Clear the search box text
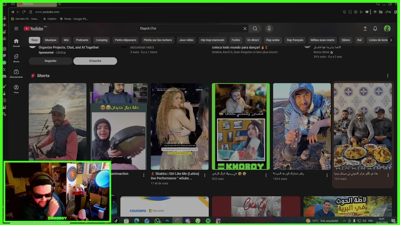Screen dimensions: 400x225 (245, 28)
